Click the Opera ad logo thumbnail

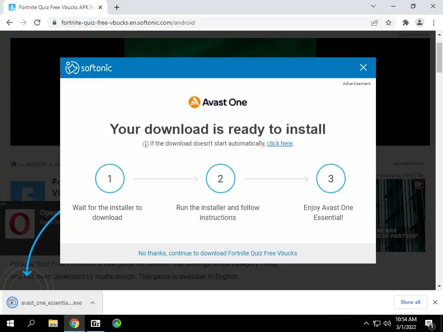20,224
